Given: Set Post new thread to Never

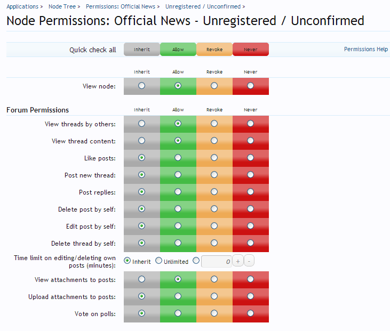Looking at the screenshot, I should (250, 175).
